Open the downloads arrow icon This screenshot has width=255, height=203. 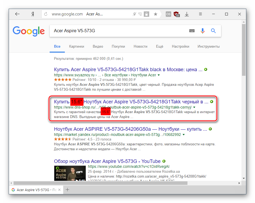[187, 14]
